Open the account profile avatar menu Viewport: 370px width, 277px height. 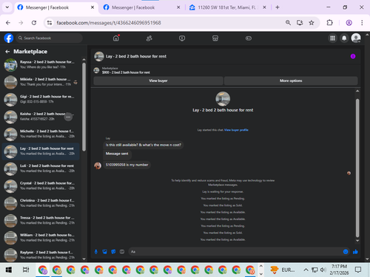(x=356, y=38)
